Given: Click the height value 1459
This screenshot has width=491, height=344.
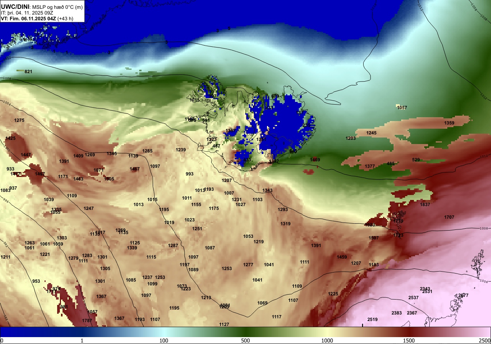Looking at the screenshot, I should click(342, 257).
